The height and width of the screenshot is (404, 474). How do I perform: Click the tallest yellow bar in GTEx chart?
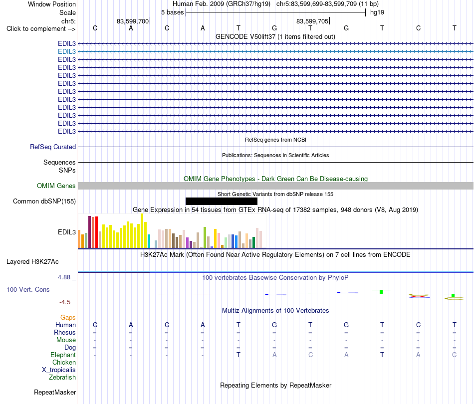coord(142,231)
